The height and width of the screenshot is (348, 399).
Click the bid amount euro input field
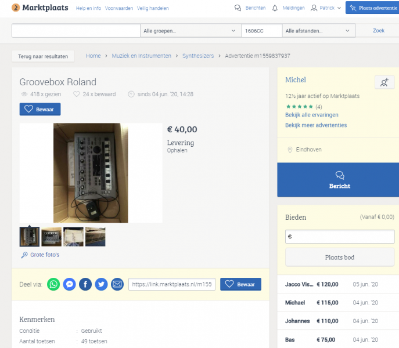[340, 237]
